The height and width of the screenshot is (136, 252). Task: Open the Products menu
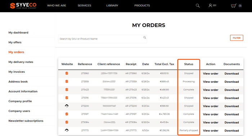pyautogui.click(x=142, y=5)
